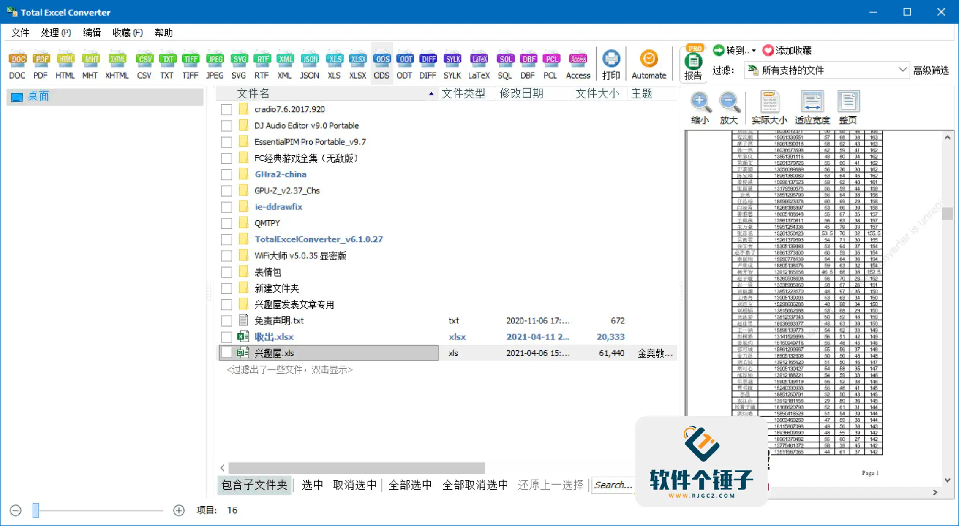This screenshot has width=959, height=526.
Task: Check the GPU-Z_v2.37_Chs box
Action: coord(226,191)
